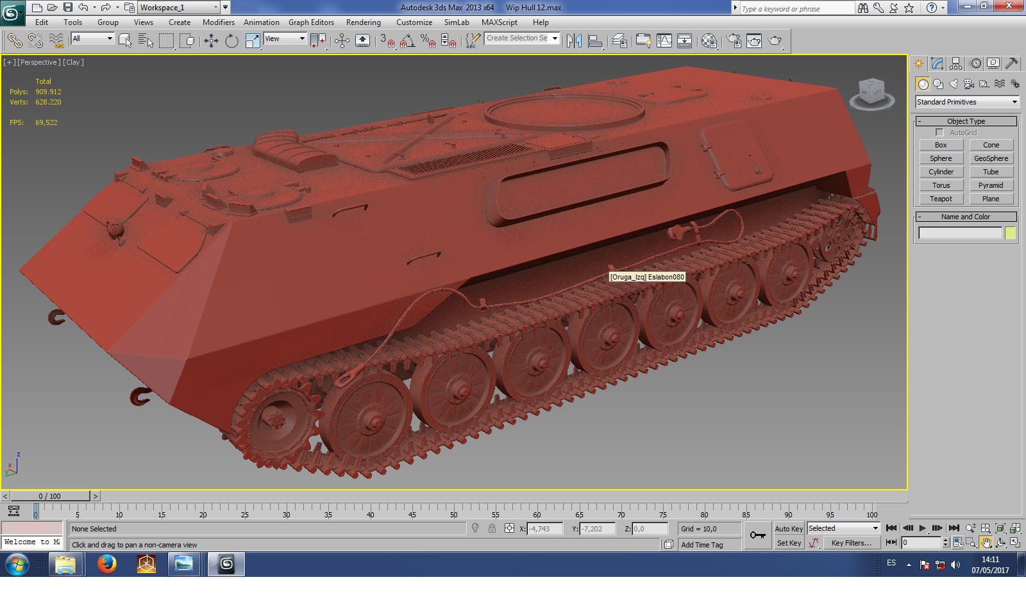
Task: Toggle the Selection Lock icon
Action: tap(492, 528)
